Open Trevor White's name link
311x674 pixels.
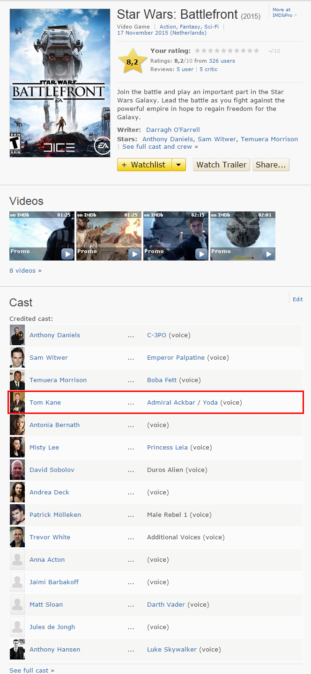point(50,537)
